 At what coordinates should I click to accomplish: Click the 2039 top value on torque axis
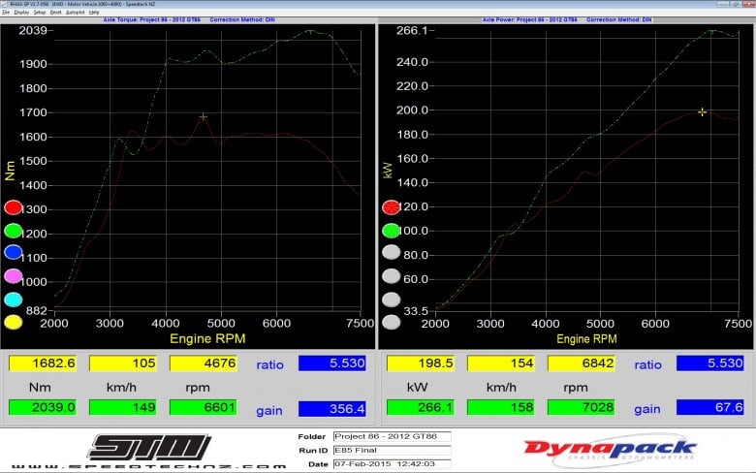33,30
